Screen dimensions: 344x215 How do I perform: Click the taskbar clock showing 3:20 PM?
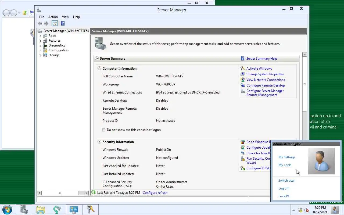click(320, 210)
